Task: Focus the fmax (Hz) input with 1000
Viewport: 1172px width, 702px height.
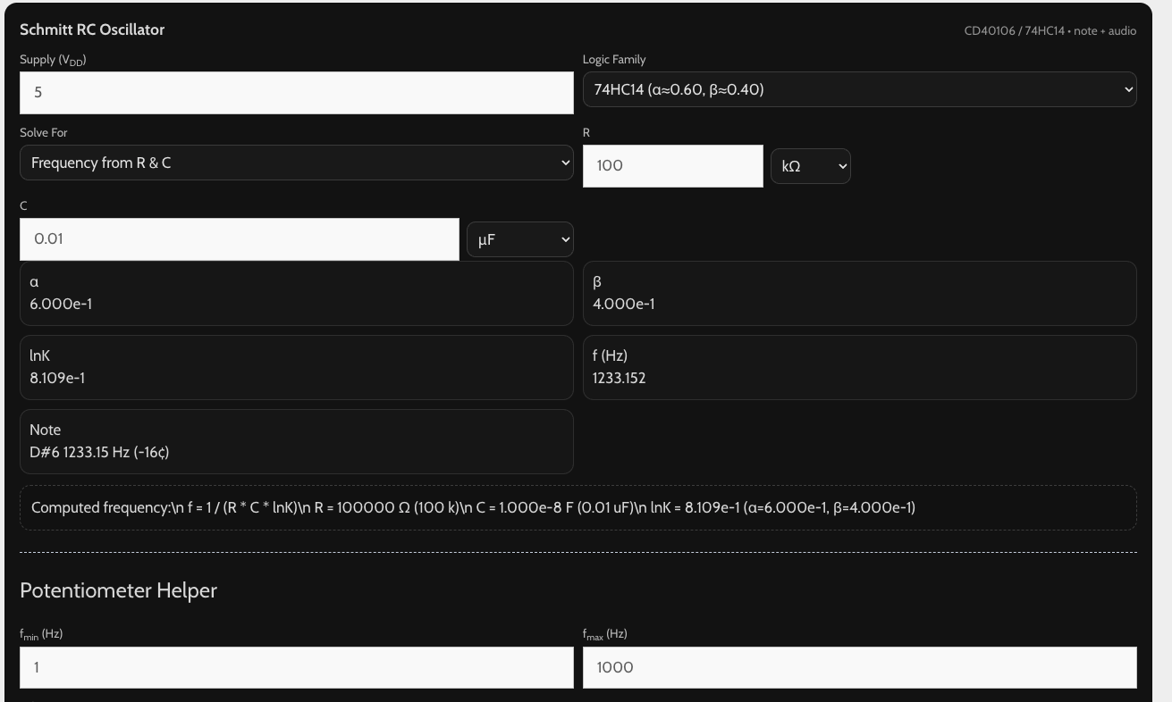Action: coord(859,667)
